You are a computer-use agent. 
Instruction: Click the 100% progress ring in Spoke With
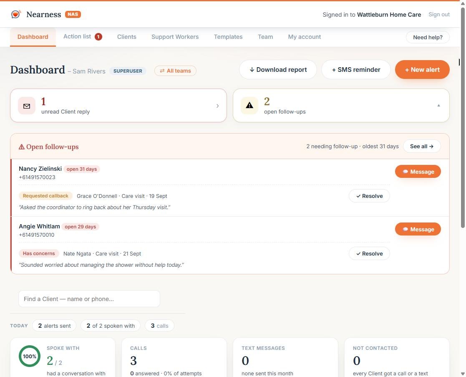[x=30, y=356]
